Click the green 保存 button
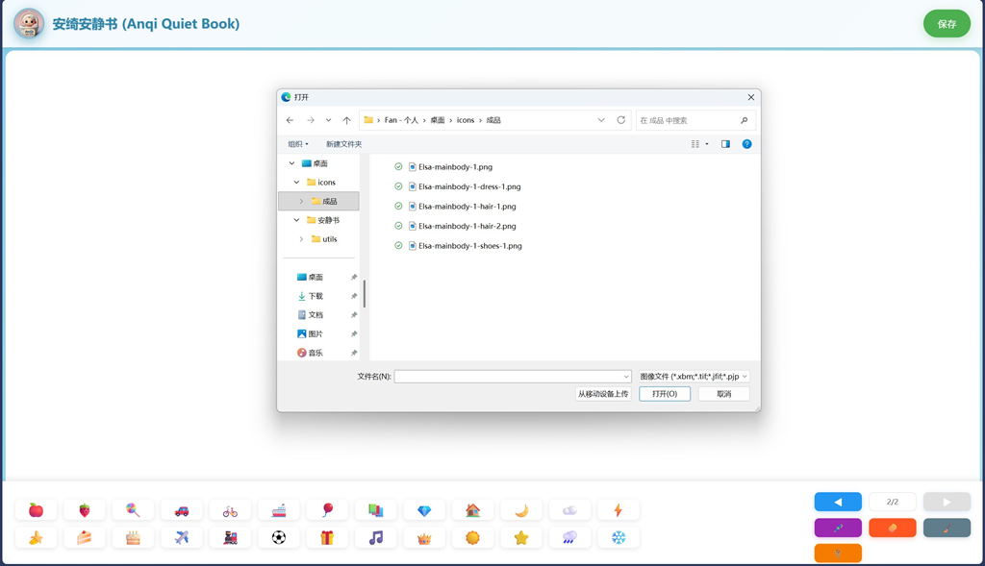 pyautogui.click(x=947, y=24)
